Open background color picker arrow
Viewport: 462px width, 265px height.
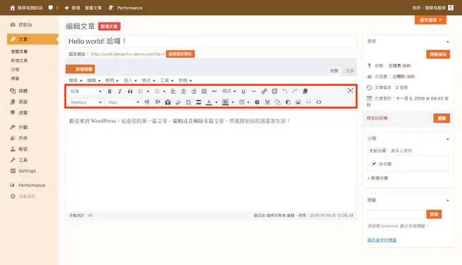(233, 102)
